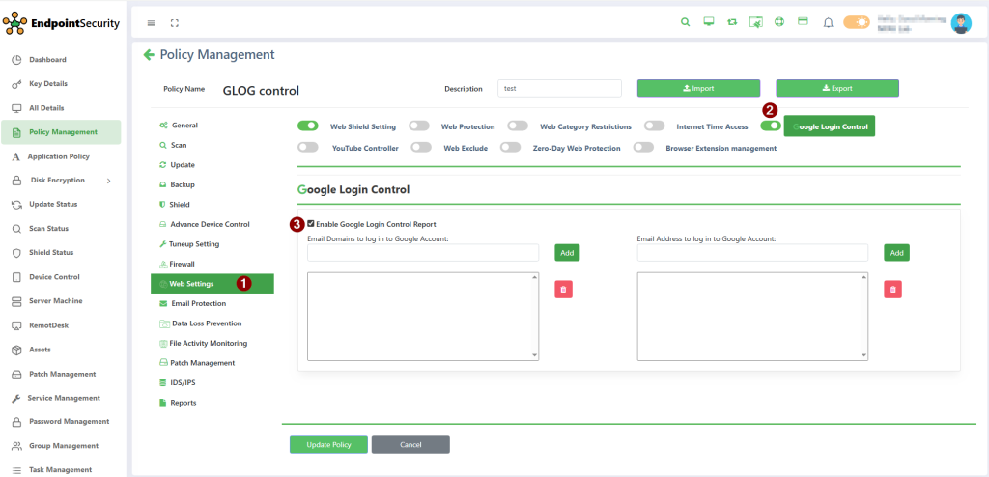Delete selected email domain with trash icon
The width and height of the screenshot is (989, 477).
pos(564,289)
